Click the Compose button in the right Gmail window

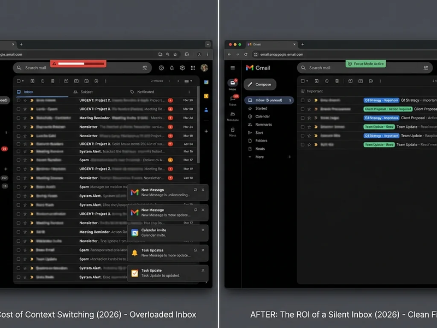(260, 84)
